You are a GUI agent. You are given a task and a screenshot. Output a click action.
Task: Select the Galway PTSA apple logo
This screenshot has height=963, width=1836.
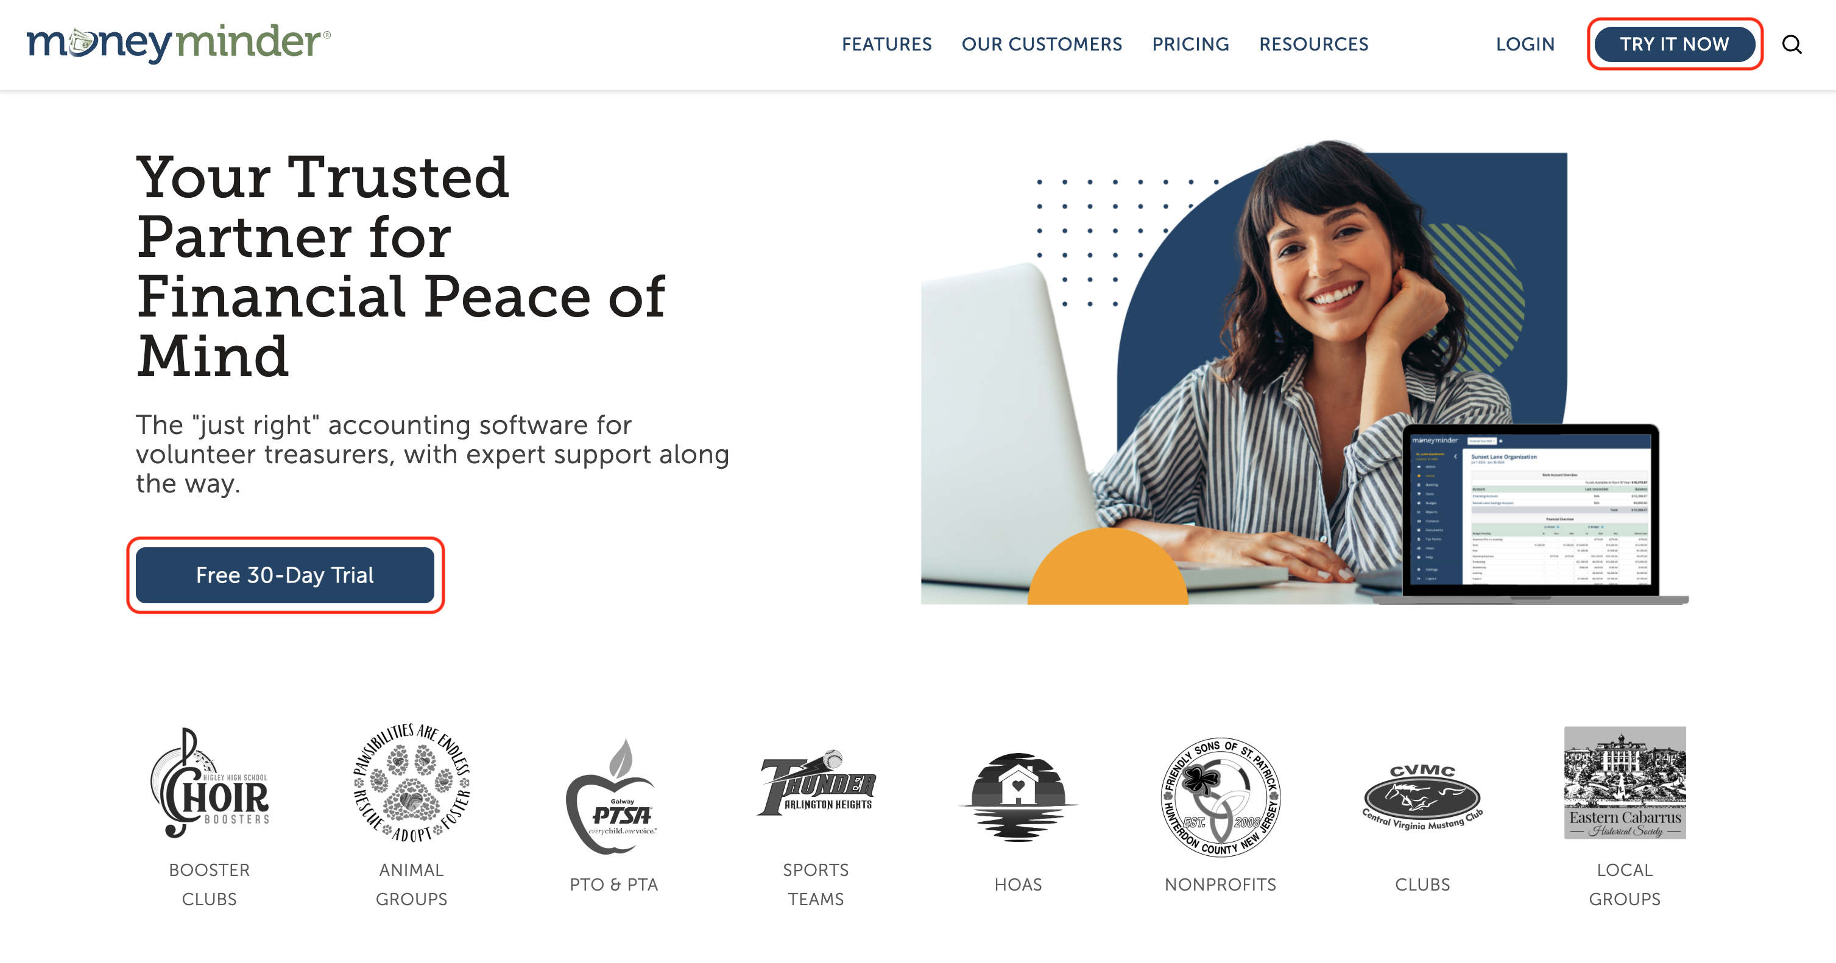[x=613, y=796]
